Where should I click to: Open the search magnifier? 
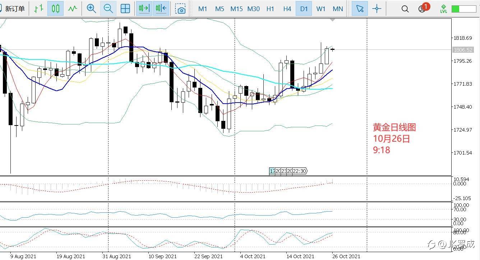pyautogui.click(x=405, y=9)
